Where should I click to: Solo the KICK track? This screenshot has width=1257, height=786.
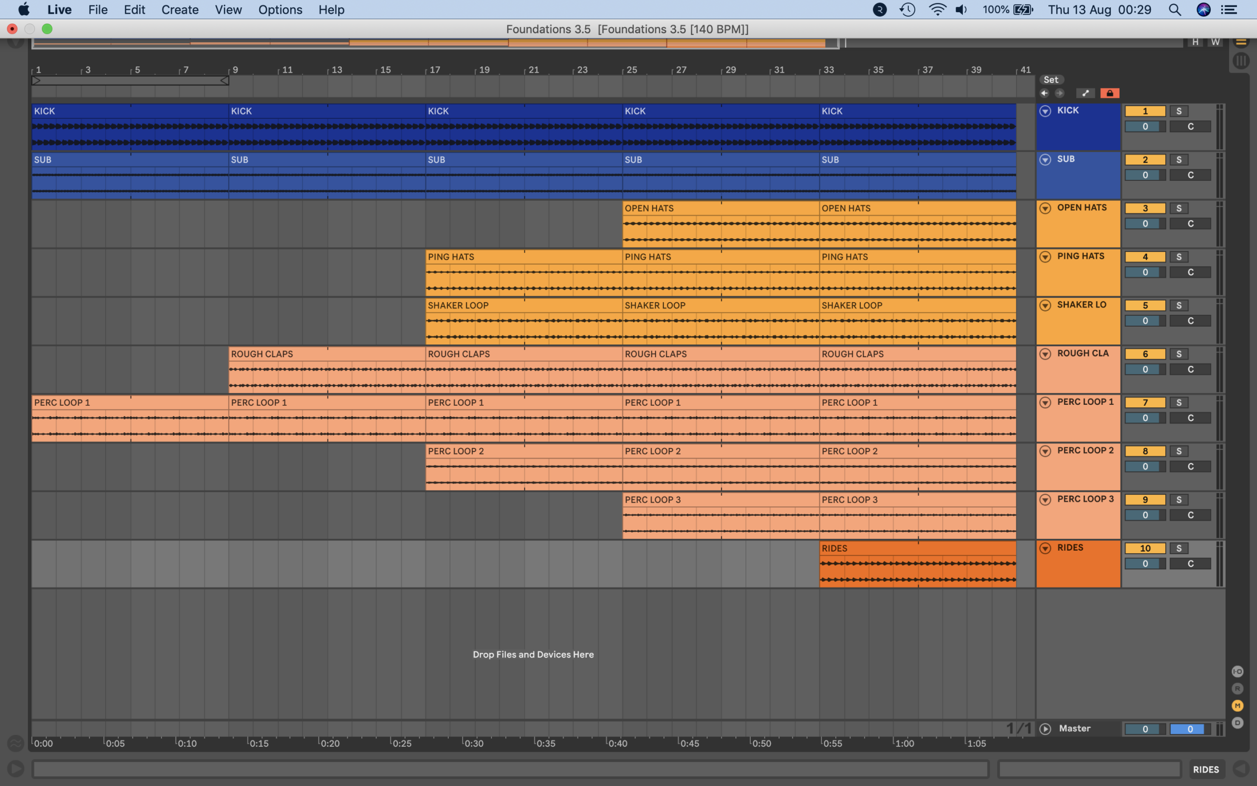point(1178,111)
